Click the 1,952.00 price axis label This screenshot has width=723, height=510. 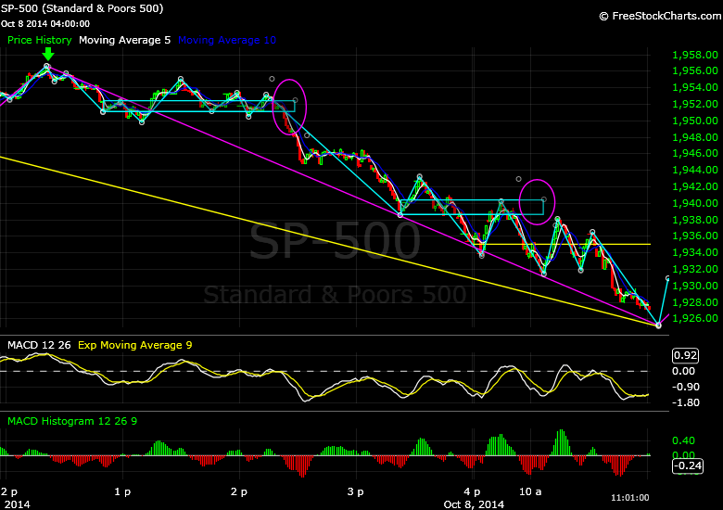[x=695, y=104]
